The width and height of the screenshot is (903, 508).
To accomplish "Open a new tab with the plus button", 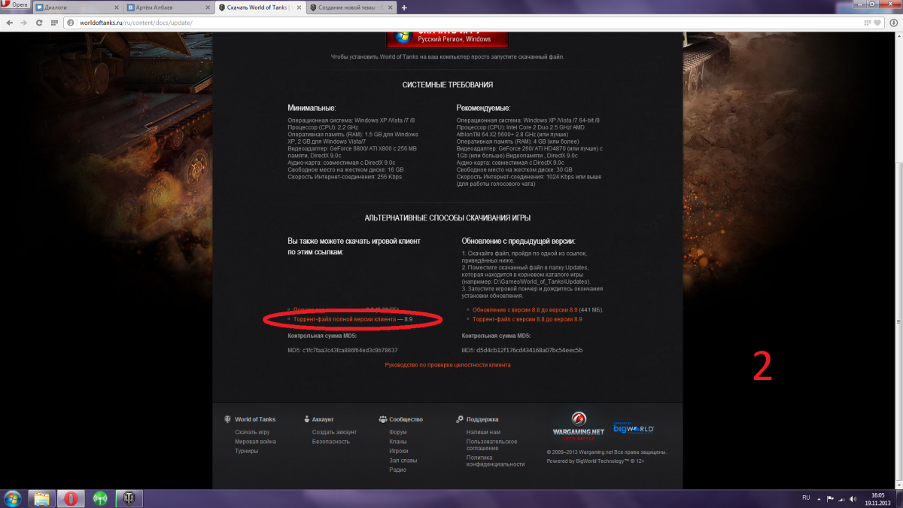I will [x=404, y=8].
